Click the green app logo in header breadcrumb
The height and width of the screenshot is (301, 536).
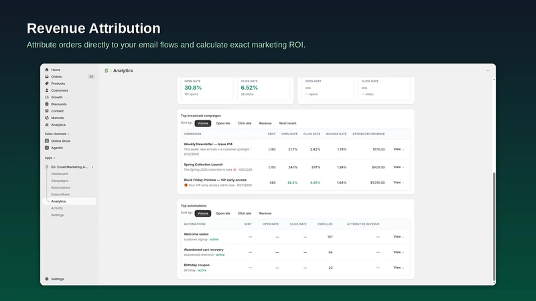click(x=107, y=71)
